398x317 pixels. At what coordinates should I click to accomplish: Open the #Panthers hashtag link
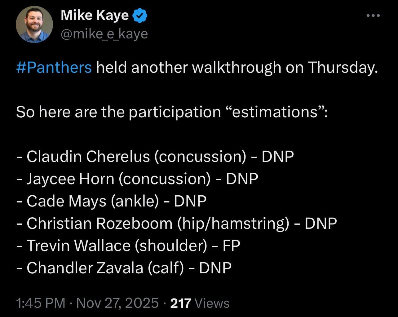53,67
